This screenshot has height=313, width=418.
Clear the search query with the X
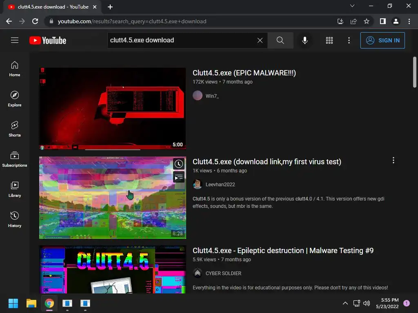click(x=260, y=40)
